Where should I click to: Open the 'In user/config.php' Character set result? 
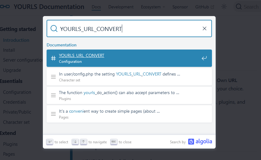(x=123, y=77)
